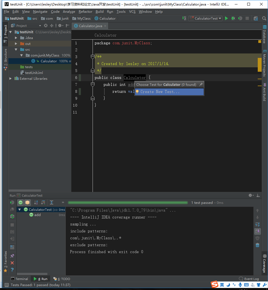This screenshot has width=268, height=290.
Task: Click the yellow warning marker on error stripe
Action: [x=260, y=42]
